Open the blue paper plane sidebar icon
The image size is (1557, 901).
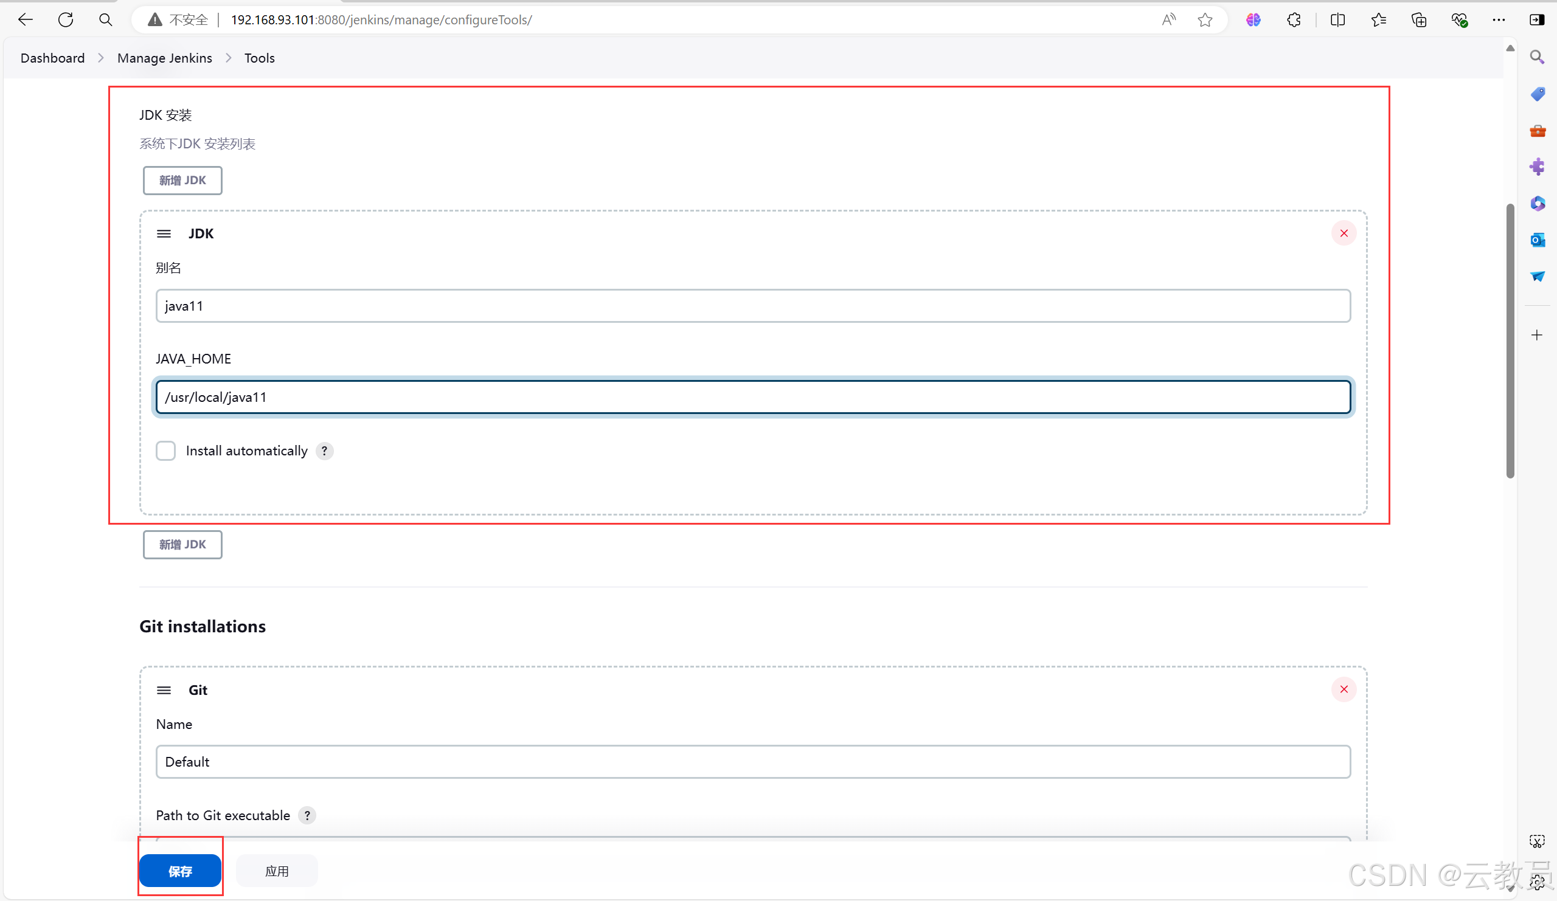point(1537,276)
